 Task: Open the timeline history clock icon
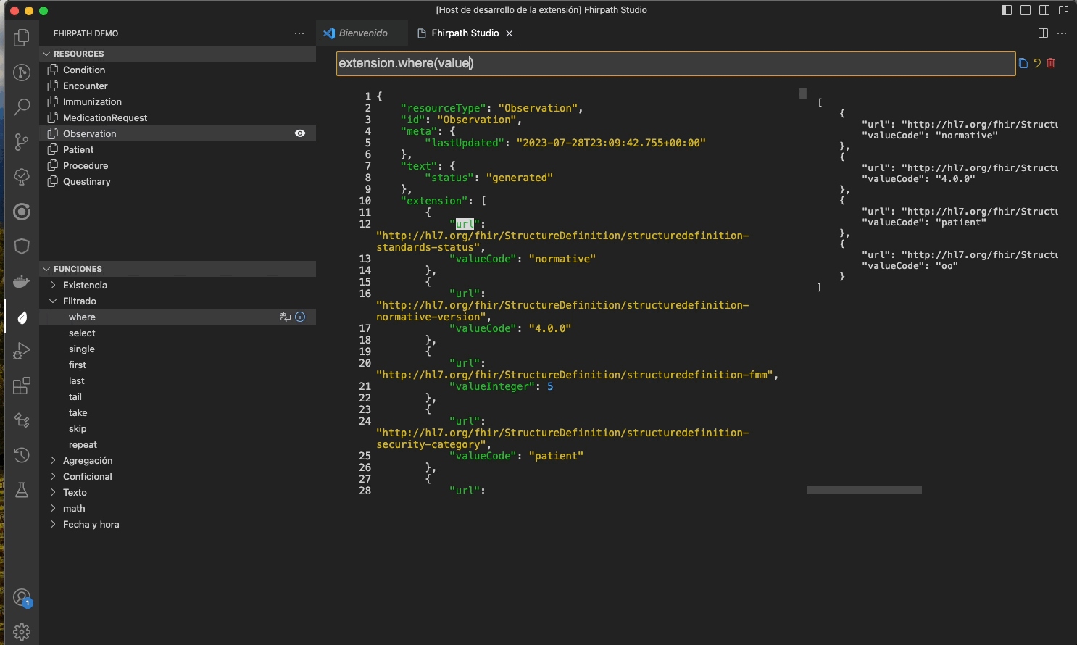(x=22, y=455)
